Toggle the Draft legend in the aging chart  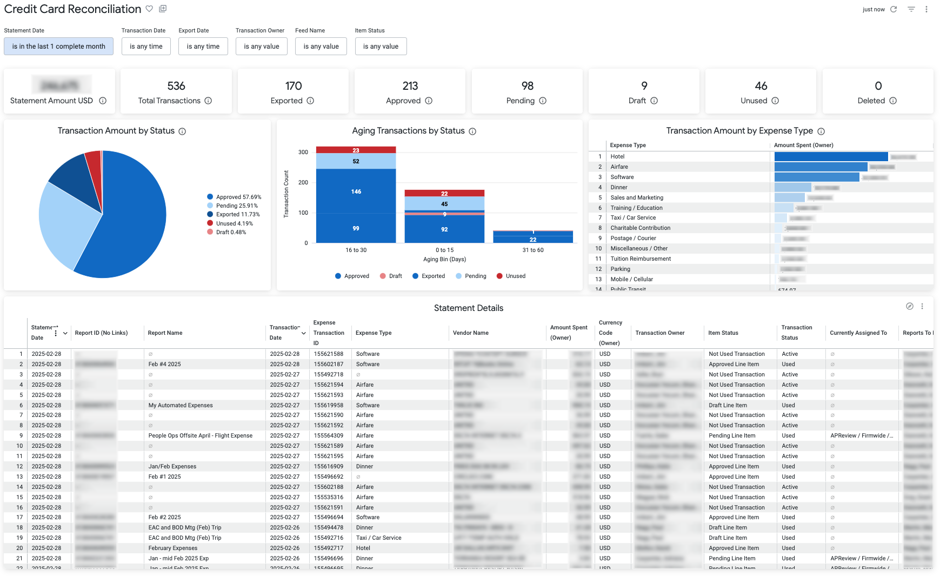pyautogui.click(x=391, y=276)
